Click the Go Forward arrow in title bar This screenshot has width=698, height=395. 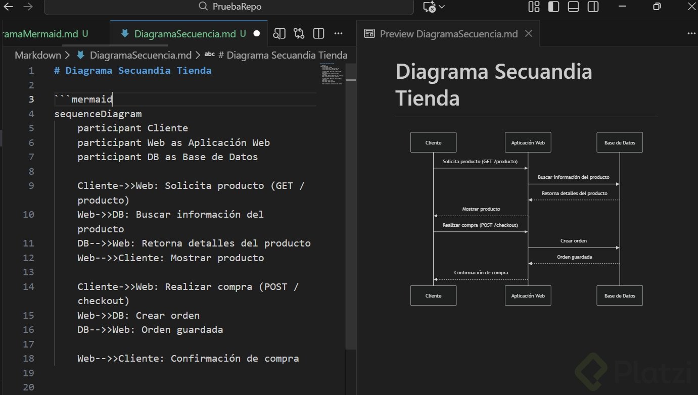(28, 7)
